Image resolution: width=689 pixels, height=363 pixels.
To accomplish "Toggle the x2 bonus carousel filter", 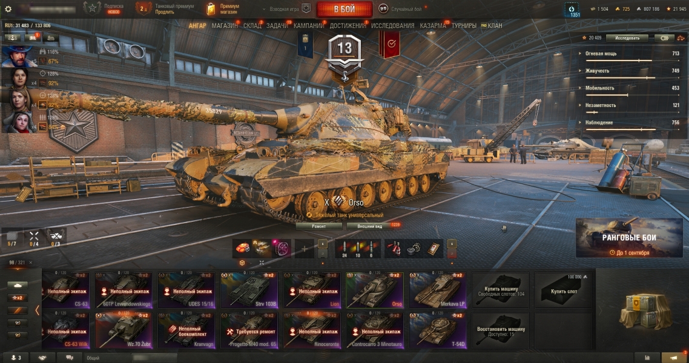I will (18, 298).
